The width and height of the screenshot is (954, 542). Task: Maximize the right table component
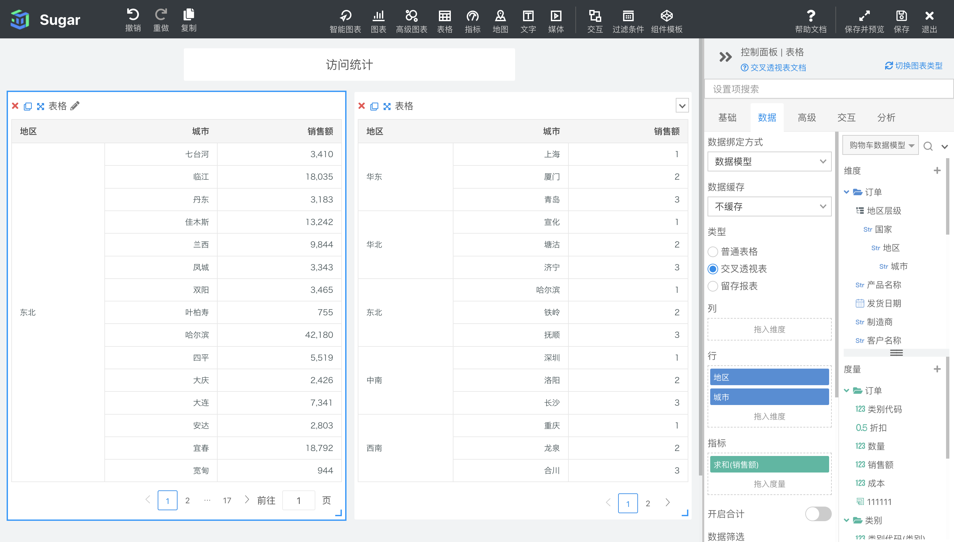click(387, 107)
